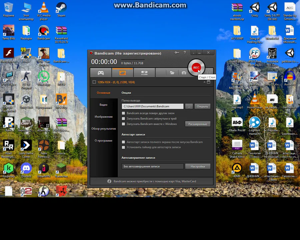The height and width of the screenshot is (240, 300).
Task: Open the Видео settings tab
Action: [x=104, y=105]
